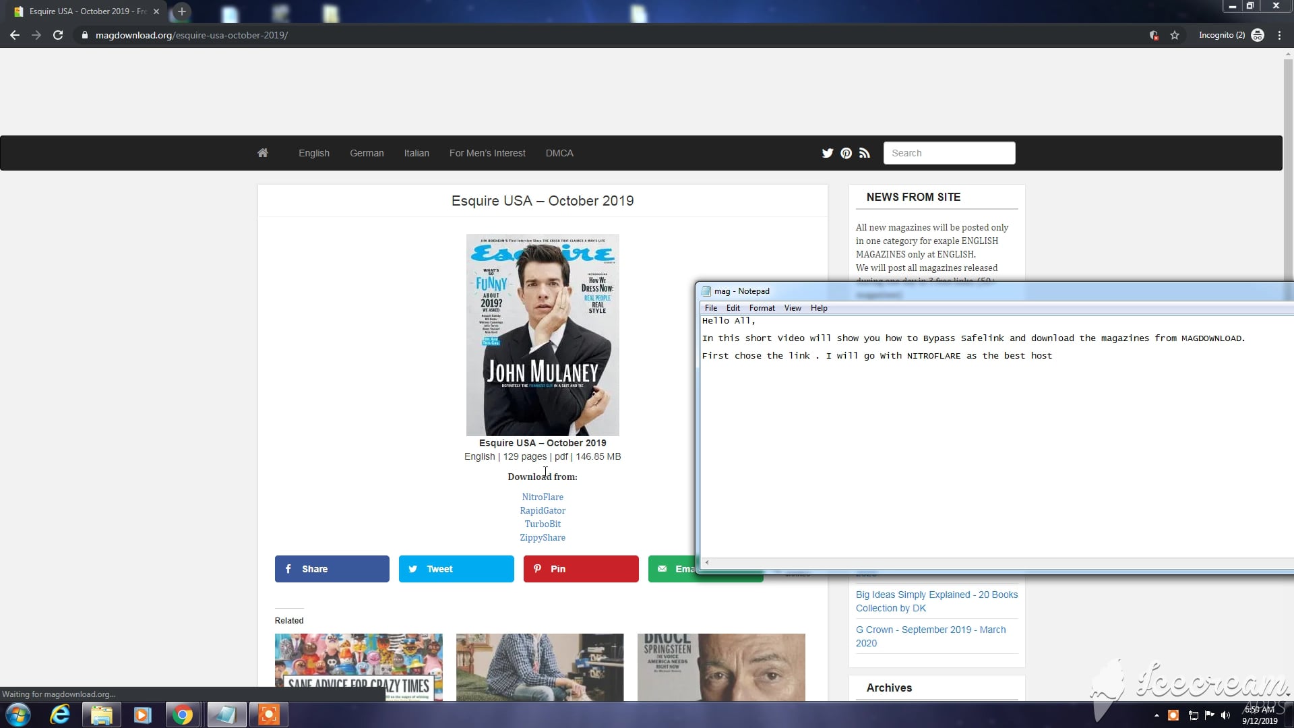The image size is (1294, 728).
Task: Open the Italian category menu
Action: 417,153
